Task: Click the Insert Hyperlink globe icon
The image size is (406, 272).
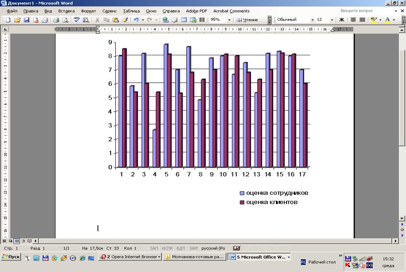Action: point(165,20)
